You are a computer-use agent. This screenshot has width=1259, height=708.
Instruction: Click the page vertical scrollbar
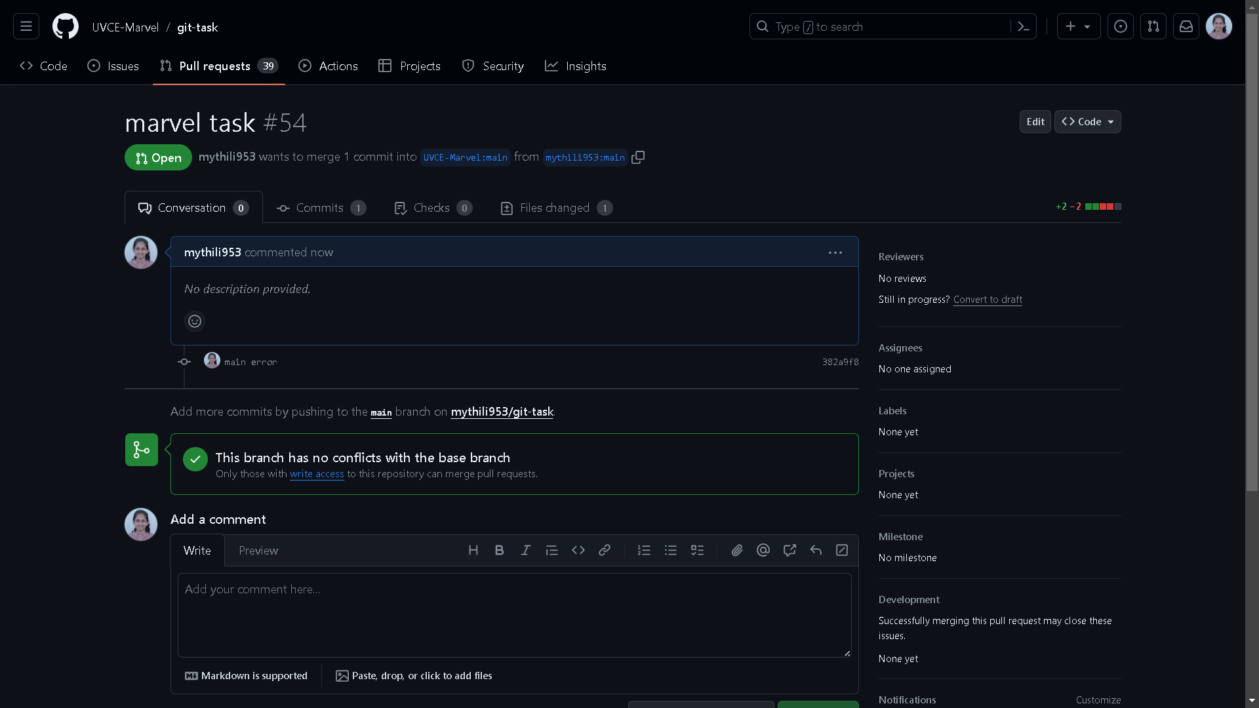(1252, 252)
